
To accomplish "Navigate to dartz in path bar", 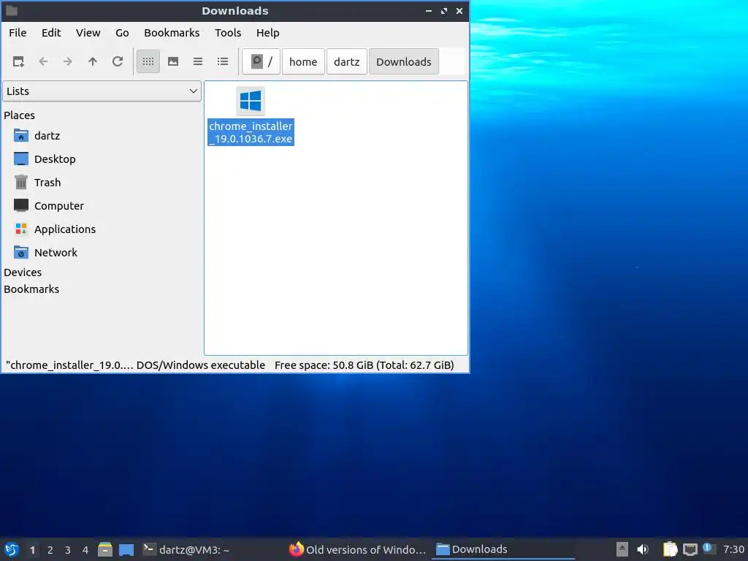I will (x=347, y=61).
